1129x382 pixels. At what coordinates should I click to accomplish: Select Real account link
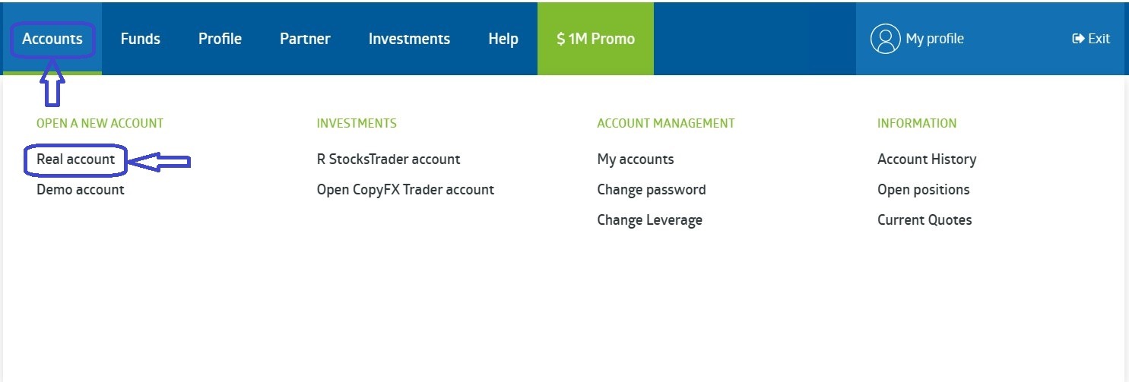pos(75,159)
